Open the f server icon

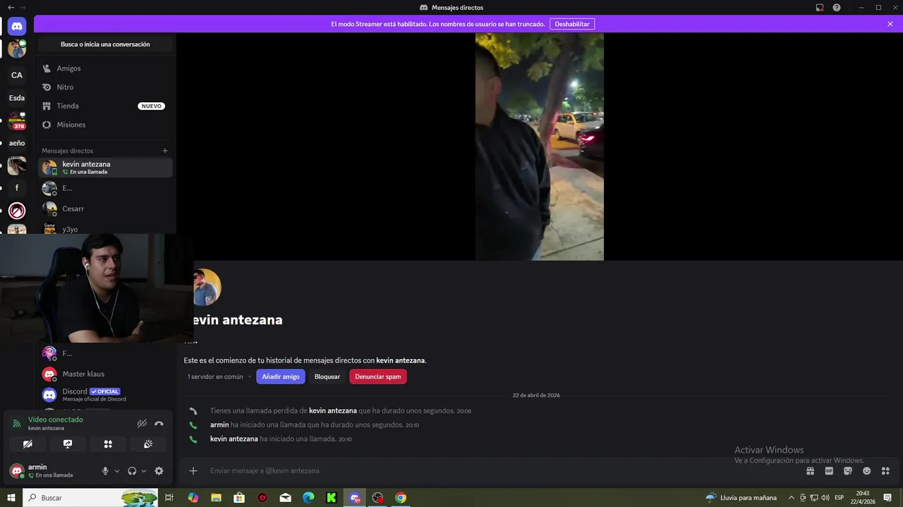click(17, 188)
